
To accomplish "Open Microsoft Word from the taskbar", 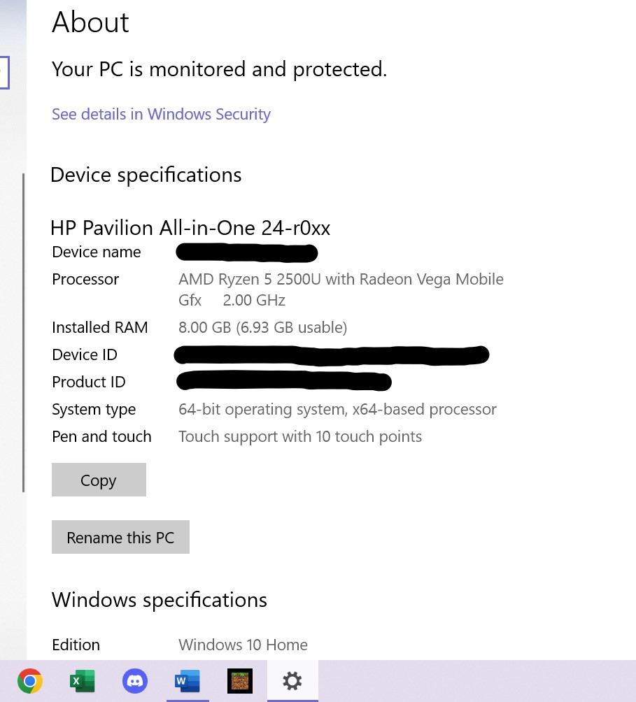I will coord(188,680).
